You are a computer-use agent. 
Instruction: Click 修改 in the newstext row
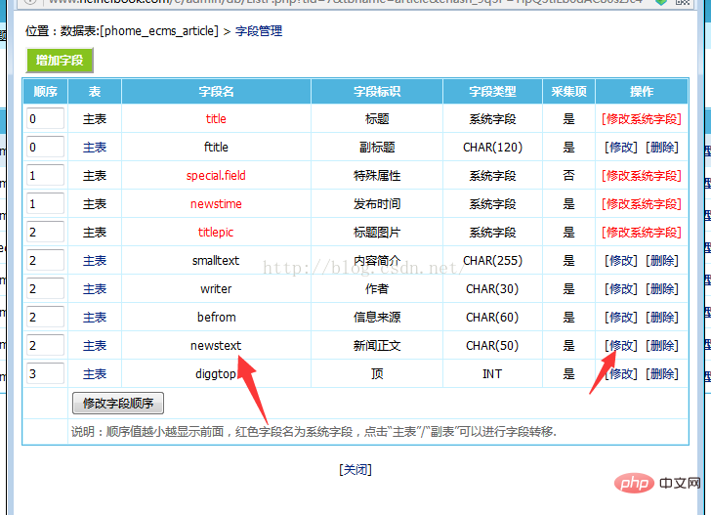(x=622, y=346)
